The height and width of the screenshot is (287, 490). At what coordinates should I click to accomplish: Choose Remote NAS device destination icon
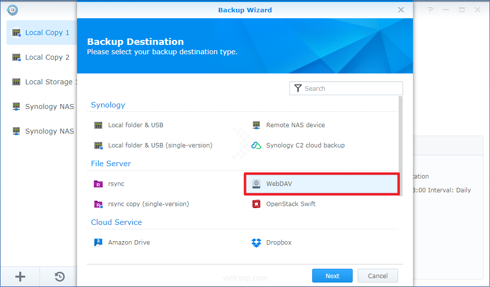click(x=256, y=125)
